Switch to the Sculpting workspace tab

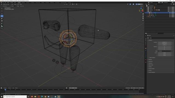click(x=28, y=2)
